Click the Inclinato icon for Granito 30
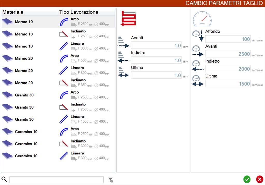The image size is (265, 185). tap(64, 107)
